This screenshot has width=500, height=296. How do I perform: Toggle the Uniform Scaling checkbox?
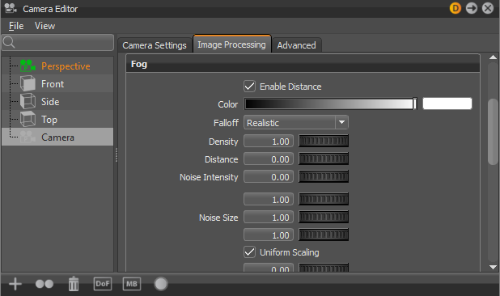click(x=249, y=252)
